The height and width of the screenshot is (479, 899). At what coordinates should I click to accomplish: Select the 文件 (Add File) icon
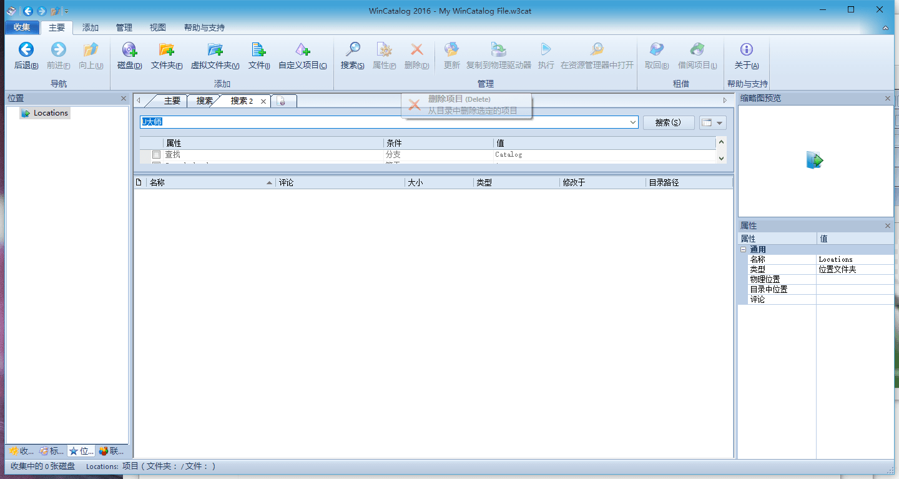[258, 55]
